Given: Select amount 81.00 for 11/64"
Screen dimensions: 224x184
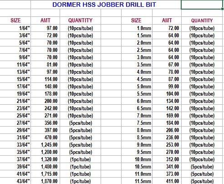Looking at the screenshot, I should 45,65.
